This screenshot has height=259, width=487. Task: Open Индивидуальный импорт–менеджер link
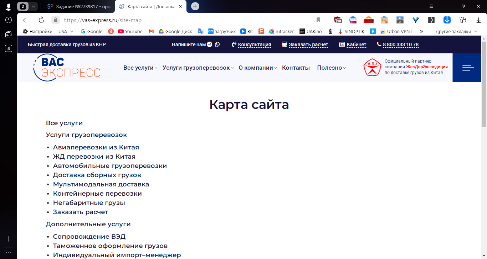[x=117, y=255]
